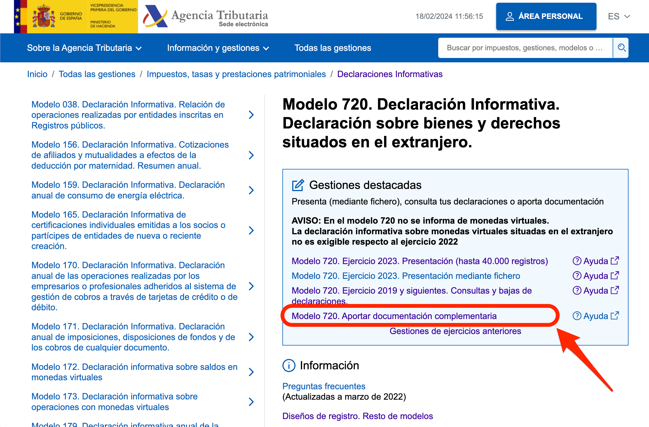This screenshot has height=427, width=649.
Task: Open Modelo 159 consumo de energía eléctrica link
Action: coord(128,190)
